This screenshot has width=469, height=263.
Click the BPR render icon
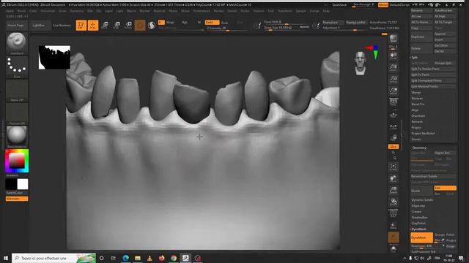394,39
